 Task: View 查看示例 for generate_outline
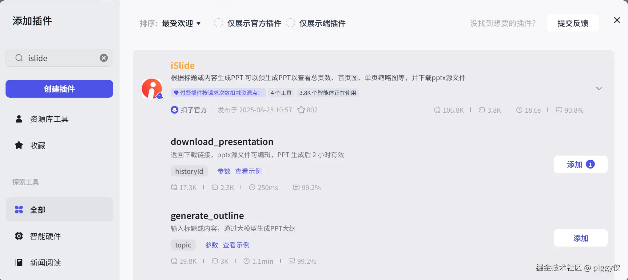pos(236,245)
